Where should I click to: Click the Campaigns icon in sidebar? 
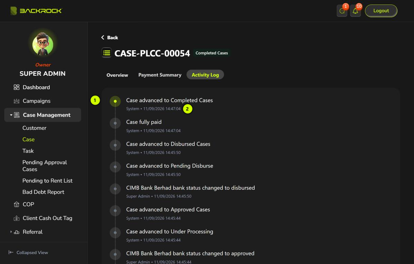(x=17, y=101)
